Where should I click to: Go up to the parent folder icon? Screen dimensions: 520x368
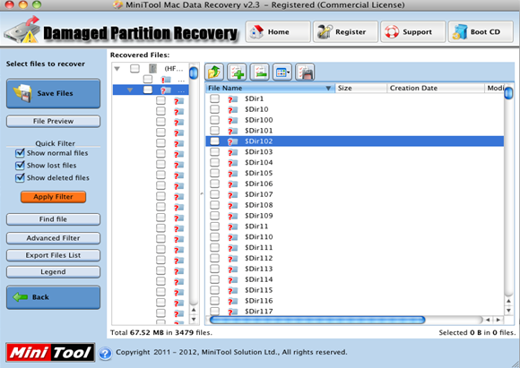tap(214, 72)
